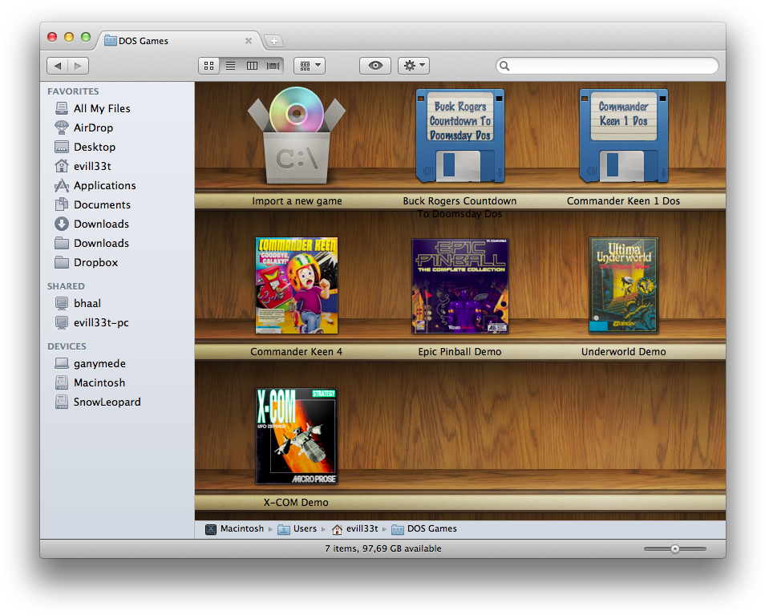This screenshot has width=765, height=615.
Task: Click the DEVICES section header
Action: (x=67, y=346)
